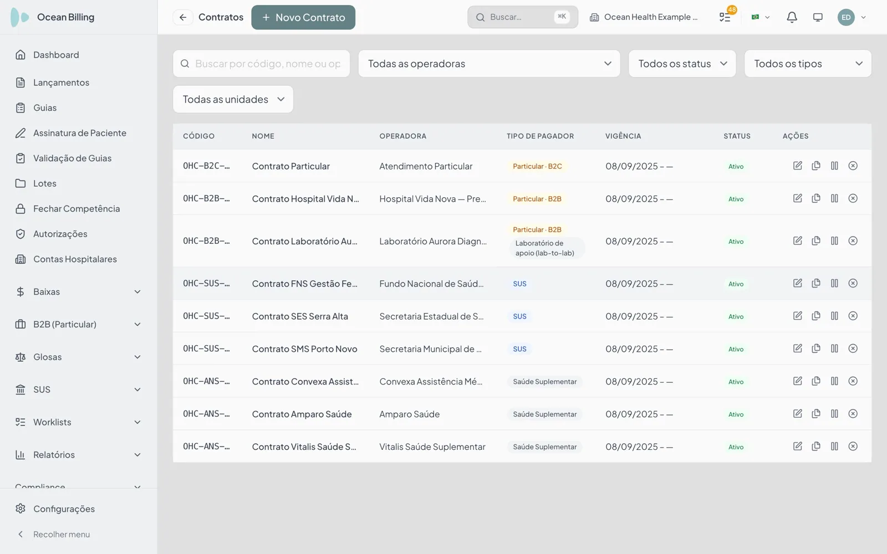Edit the Contrato FNS Gestão row

point(797,283)
